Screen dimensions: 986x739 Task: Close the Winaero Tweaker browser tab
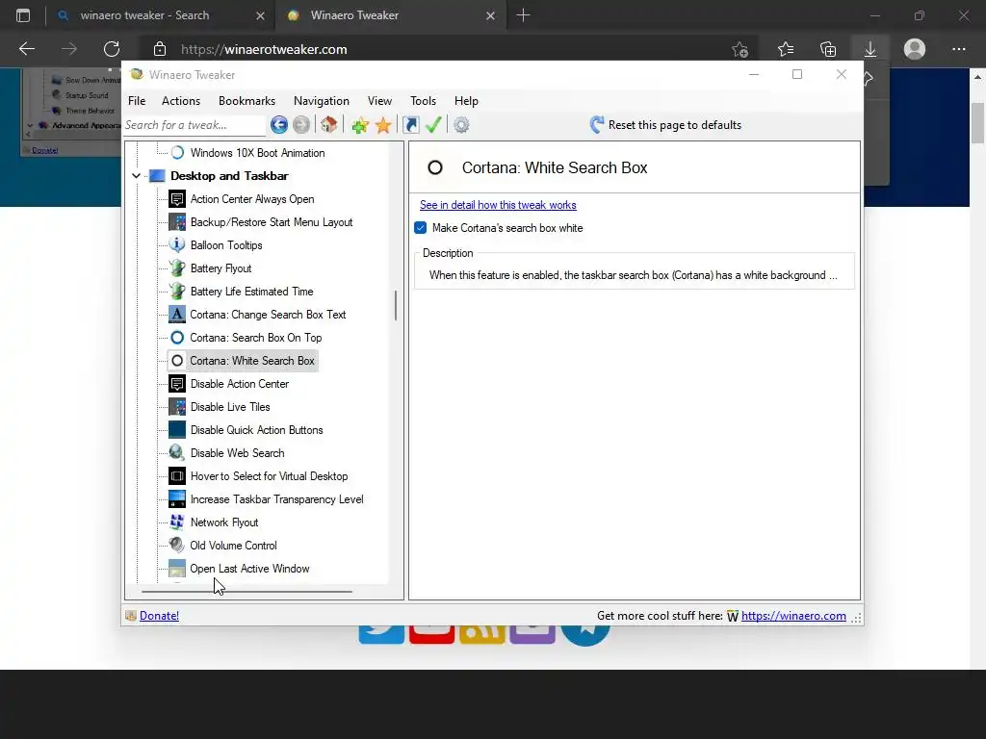490,15
